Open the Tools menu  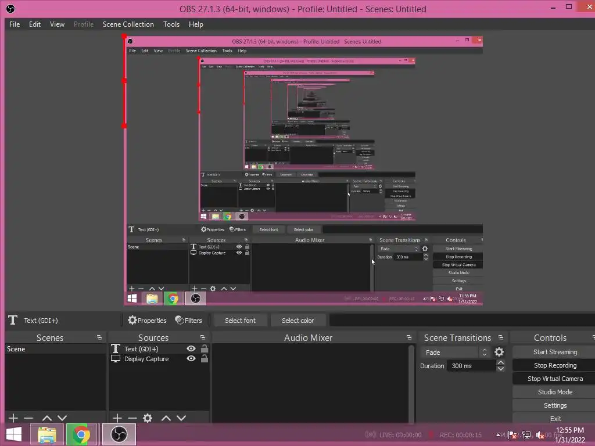(x=171, y=24)
